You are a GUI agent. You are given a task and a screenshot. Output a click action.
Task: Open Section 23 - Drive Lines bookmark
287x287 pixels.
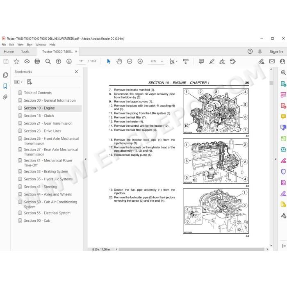click(x=43, y=131)
